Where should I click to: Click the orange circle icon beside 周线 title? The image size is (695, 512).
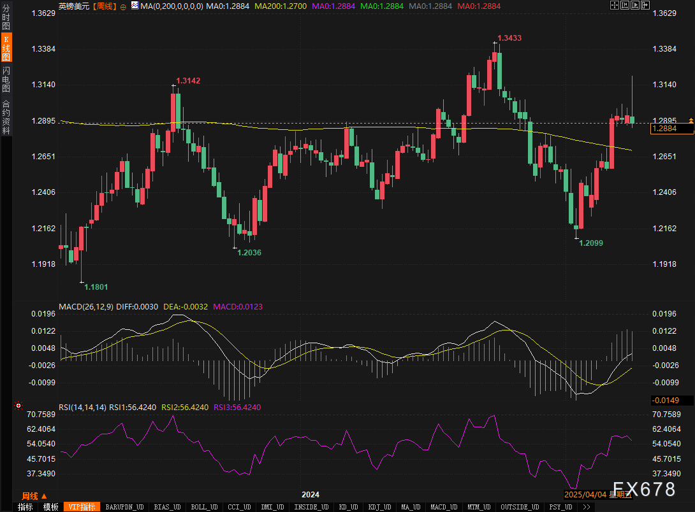click(123, 6)
